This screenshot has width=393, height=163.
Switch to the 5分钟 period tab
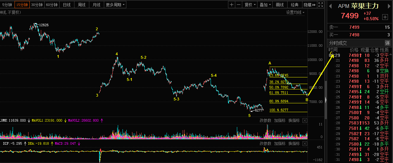(7, 5)
